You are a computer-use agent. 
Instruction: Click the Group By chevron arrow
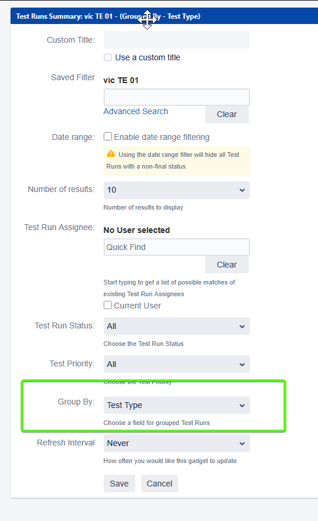[x=242, y=405]
